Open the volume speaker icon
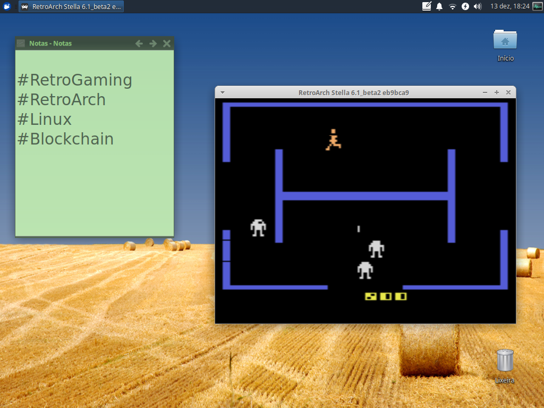This screenshot has height=408, width=544. 478,6
